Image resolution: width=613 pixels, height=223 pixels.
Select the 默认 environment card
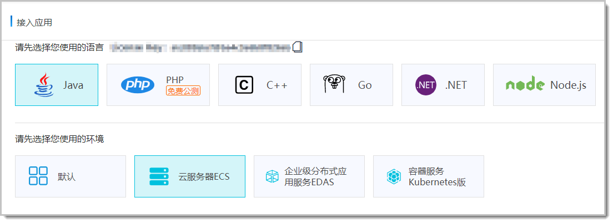pyautogui.click(x=71, y=176)
